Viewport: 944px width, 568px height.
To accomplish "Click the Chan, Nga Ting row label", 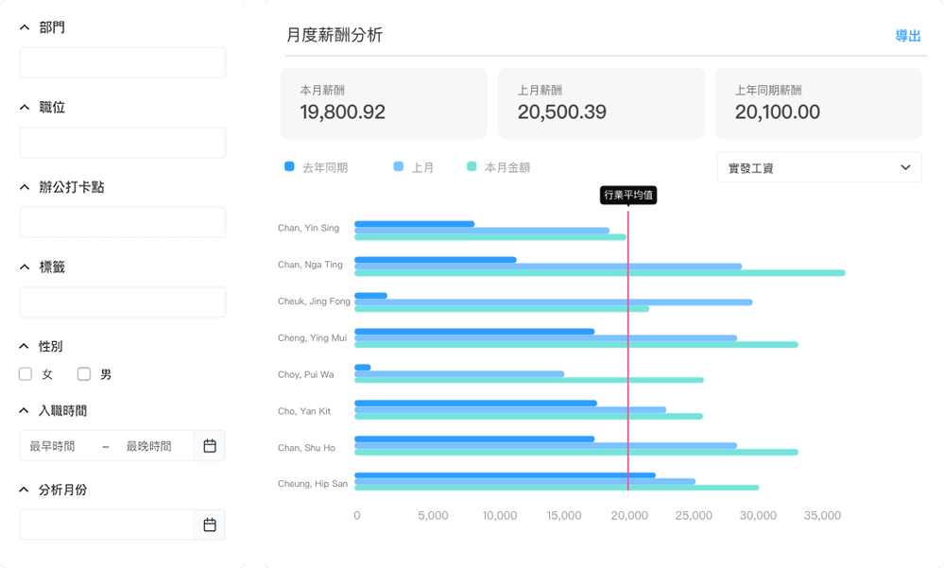I will point(310,265).
